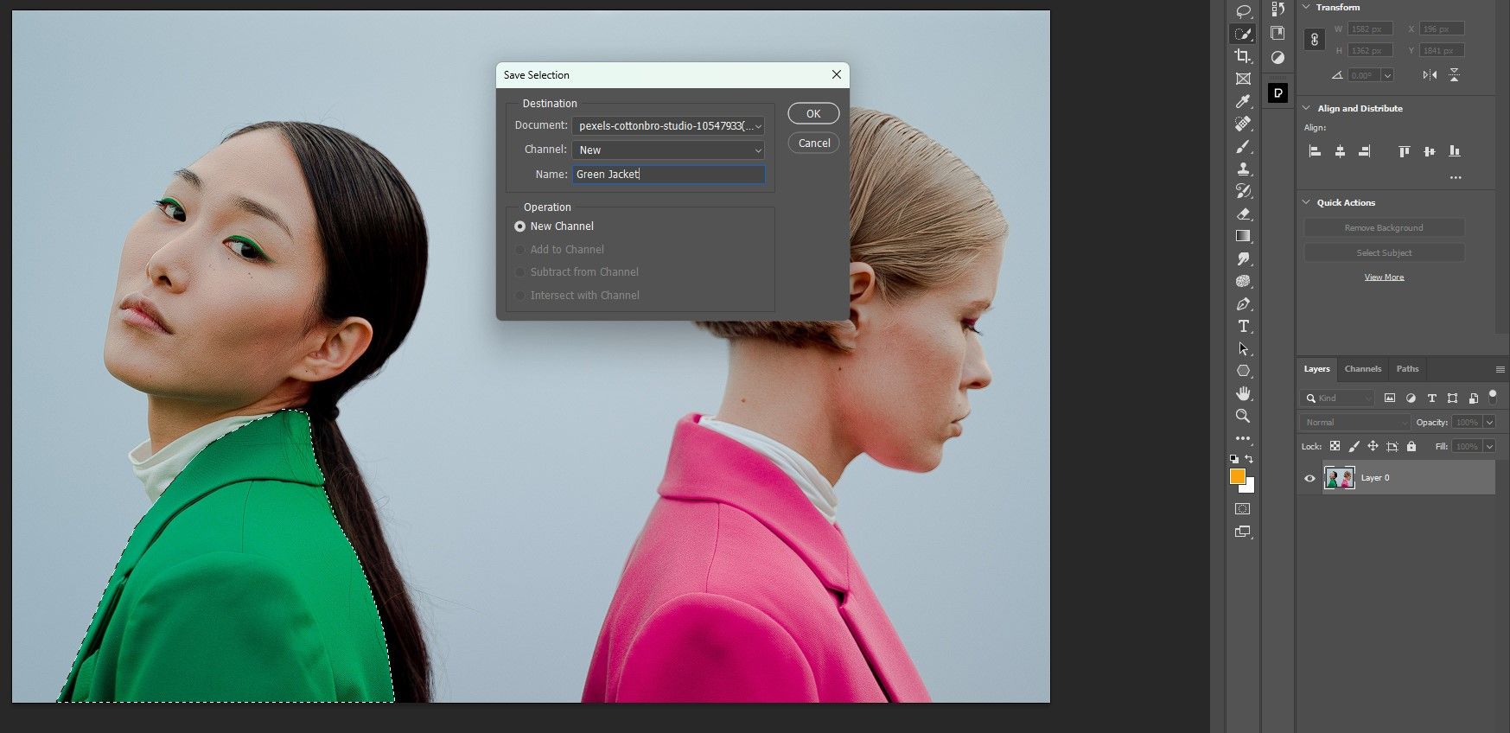Toggle Layer 0 visibility eye

click(x=1309, y=478)
